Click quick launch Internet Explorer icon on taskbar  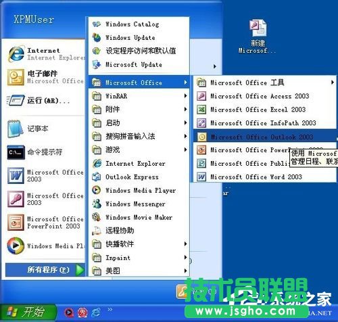(x=96, y=313)
